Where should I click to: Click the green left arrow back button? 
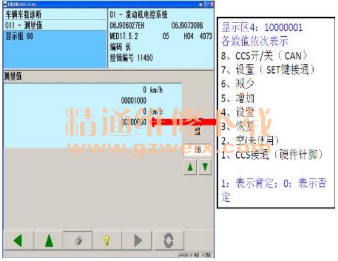tap(18, 240)
